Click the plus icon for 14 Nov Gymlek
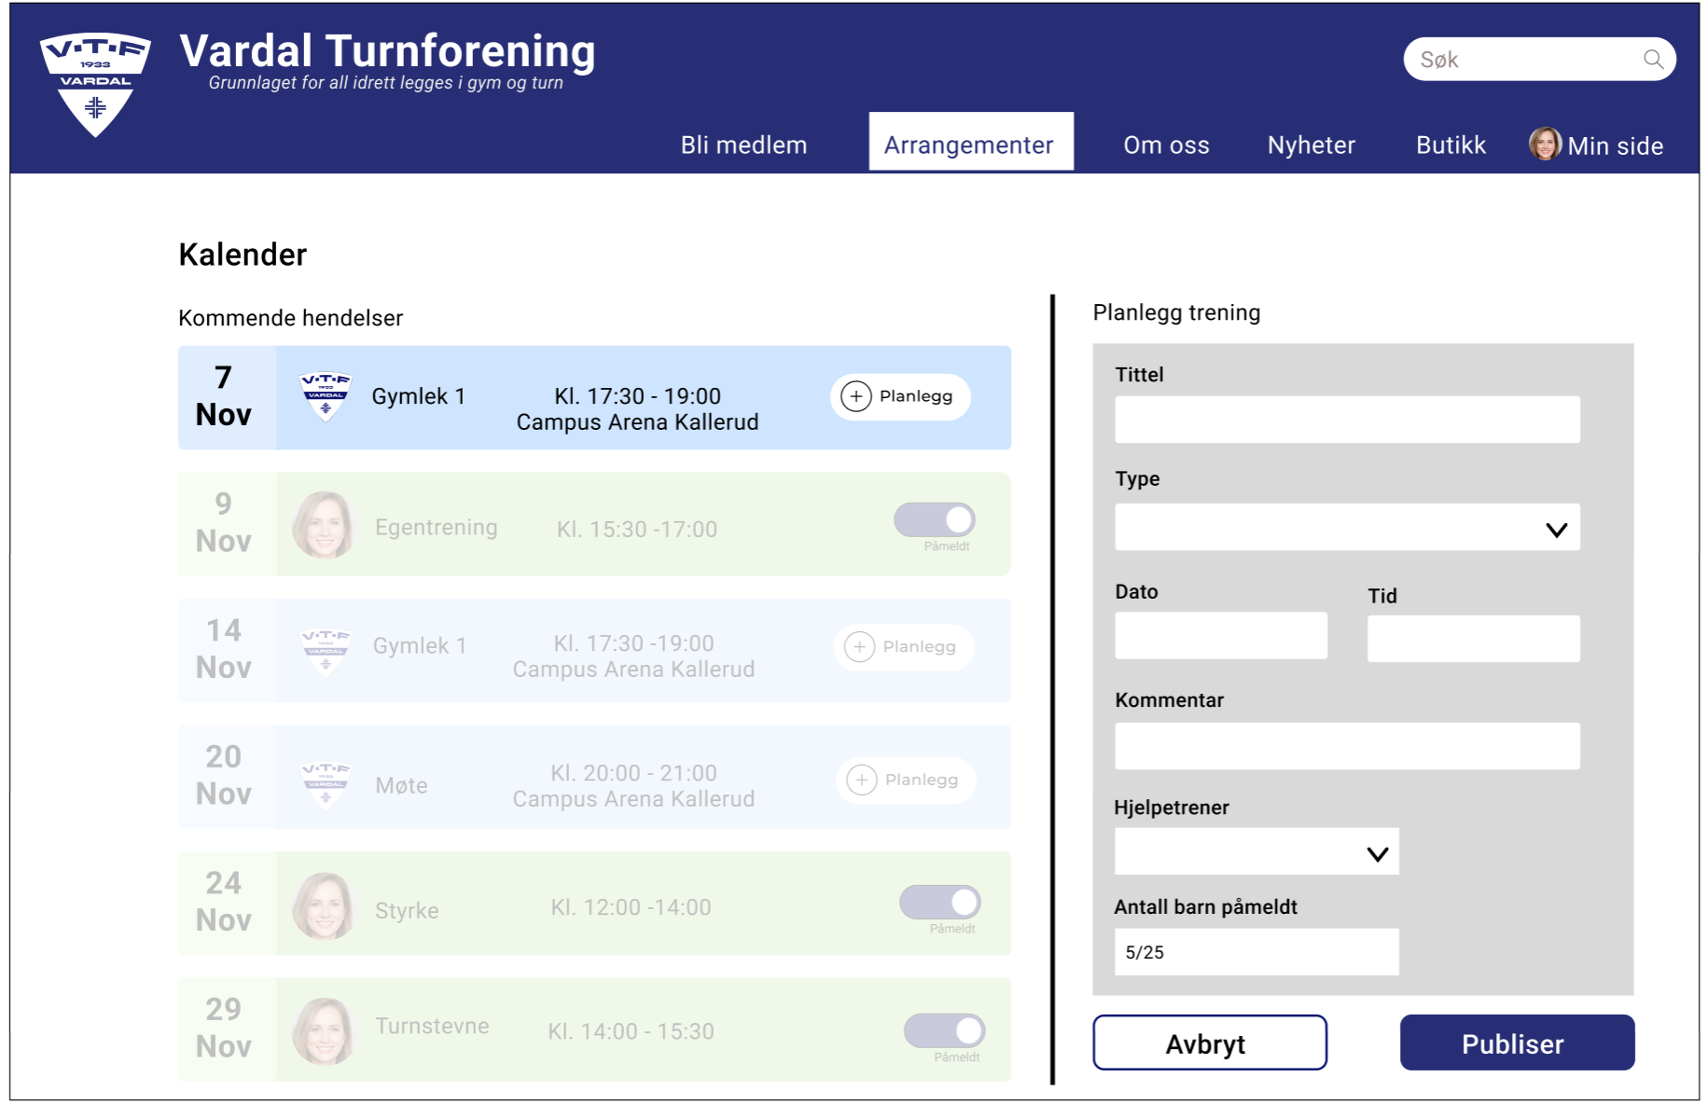This screenshot has width=1707, height=1105. pyautogui.click(x=859, y=647)
